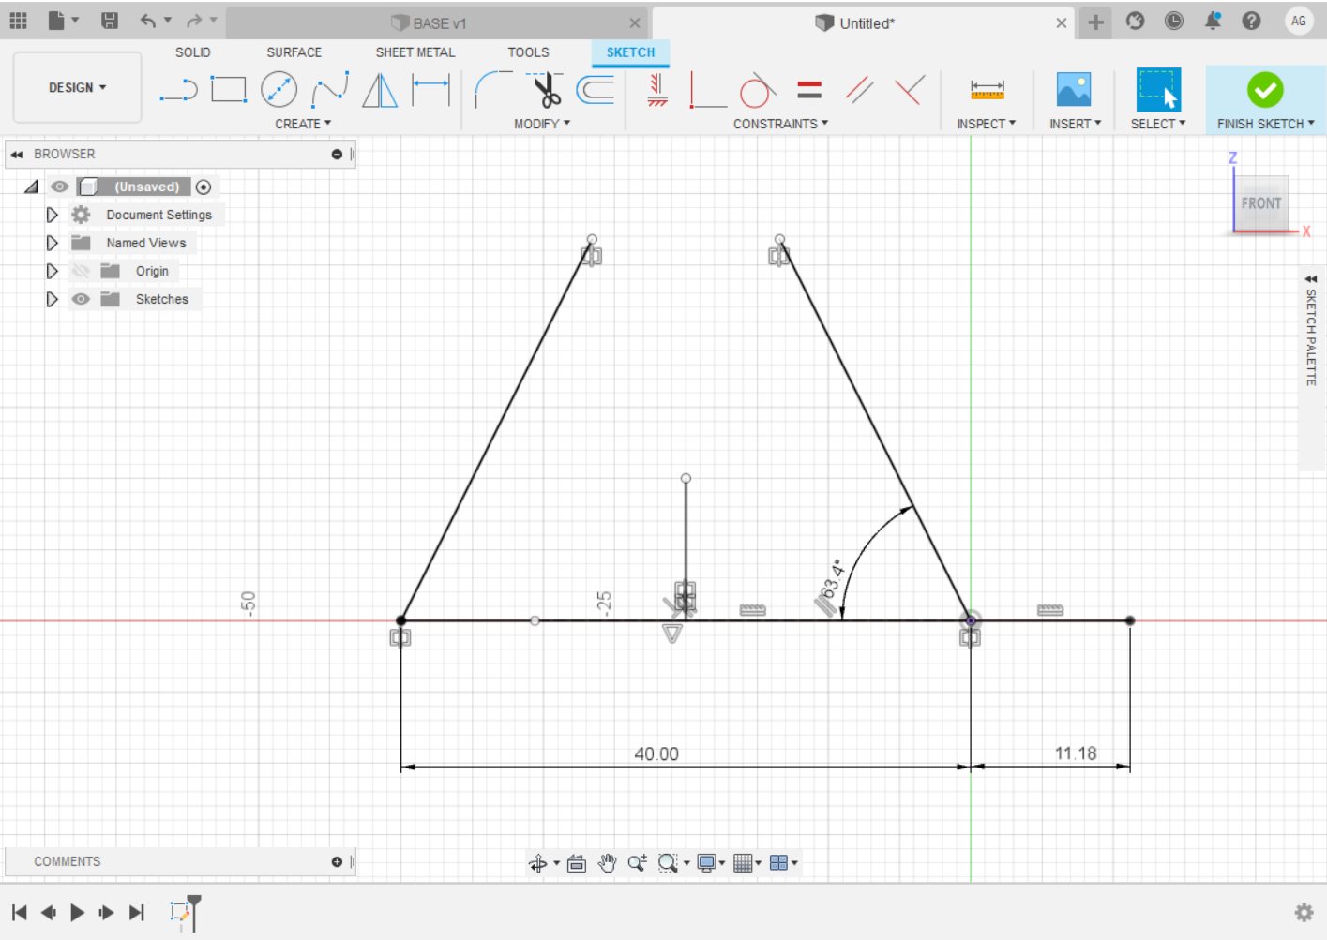The height and width of the screenshot is (940, 1327).
Task: Select the Fillet tool
Action: pos(493,90)
